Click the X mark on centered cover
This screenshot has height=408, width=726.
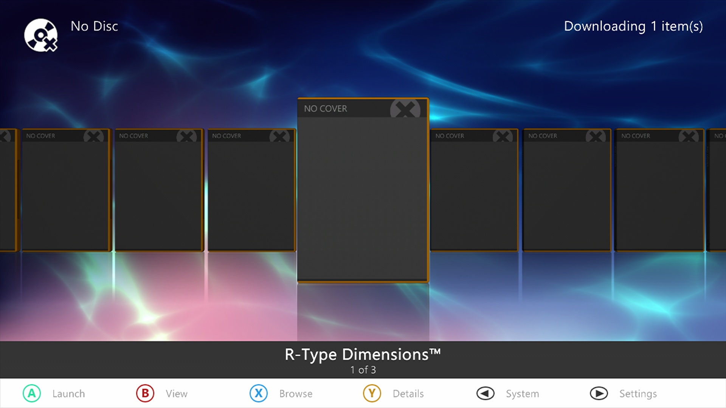coord(405,109)
